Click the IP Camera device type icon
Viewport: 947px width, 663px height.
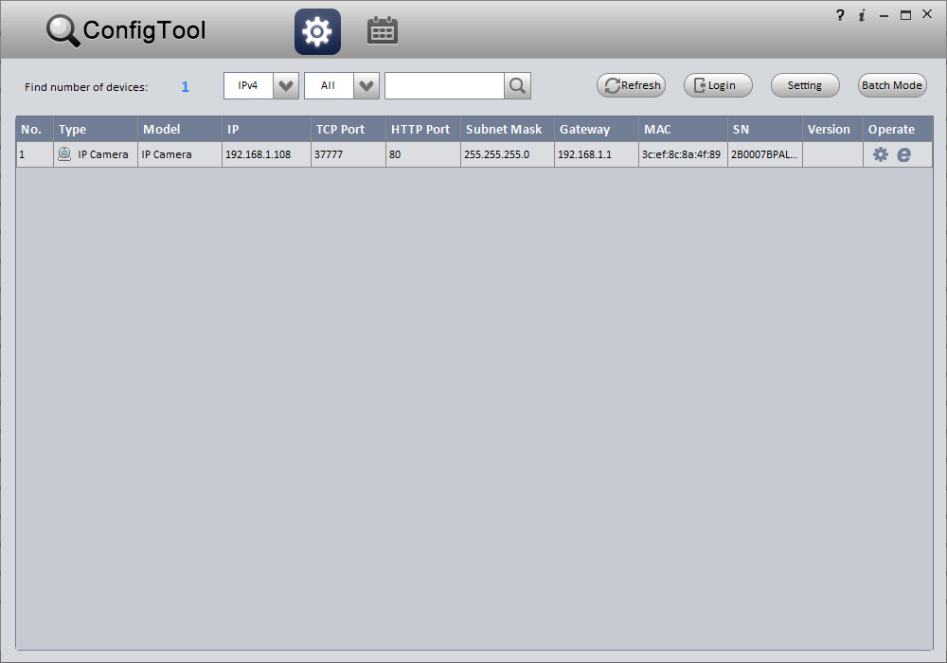pyautogui.click(x=64, y=154)
